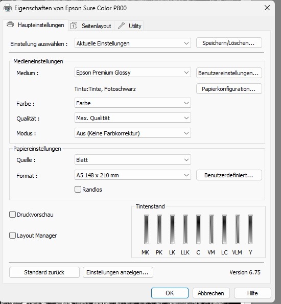This screenshot has width=281, height=304.
Task: Click the VLM ink level bar
Action: pos(238,229)
